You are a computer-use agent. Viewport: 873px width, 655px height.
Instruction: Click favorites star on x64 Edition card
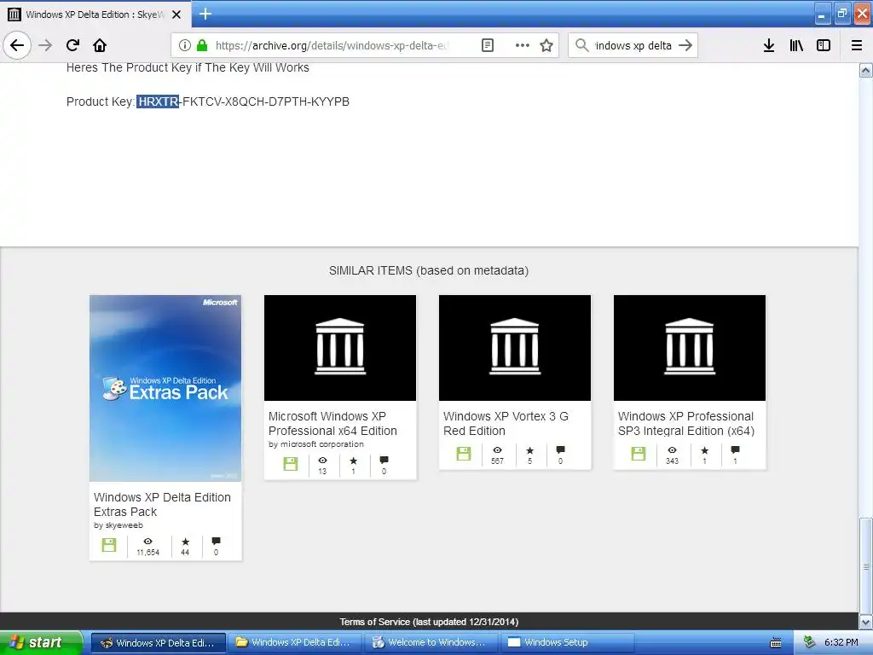pyautogui.click(x=354, y=460)
